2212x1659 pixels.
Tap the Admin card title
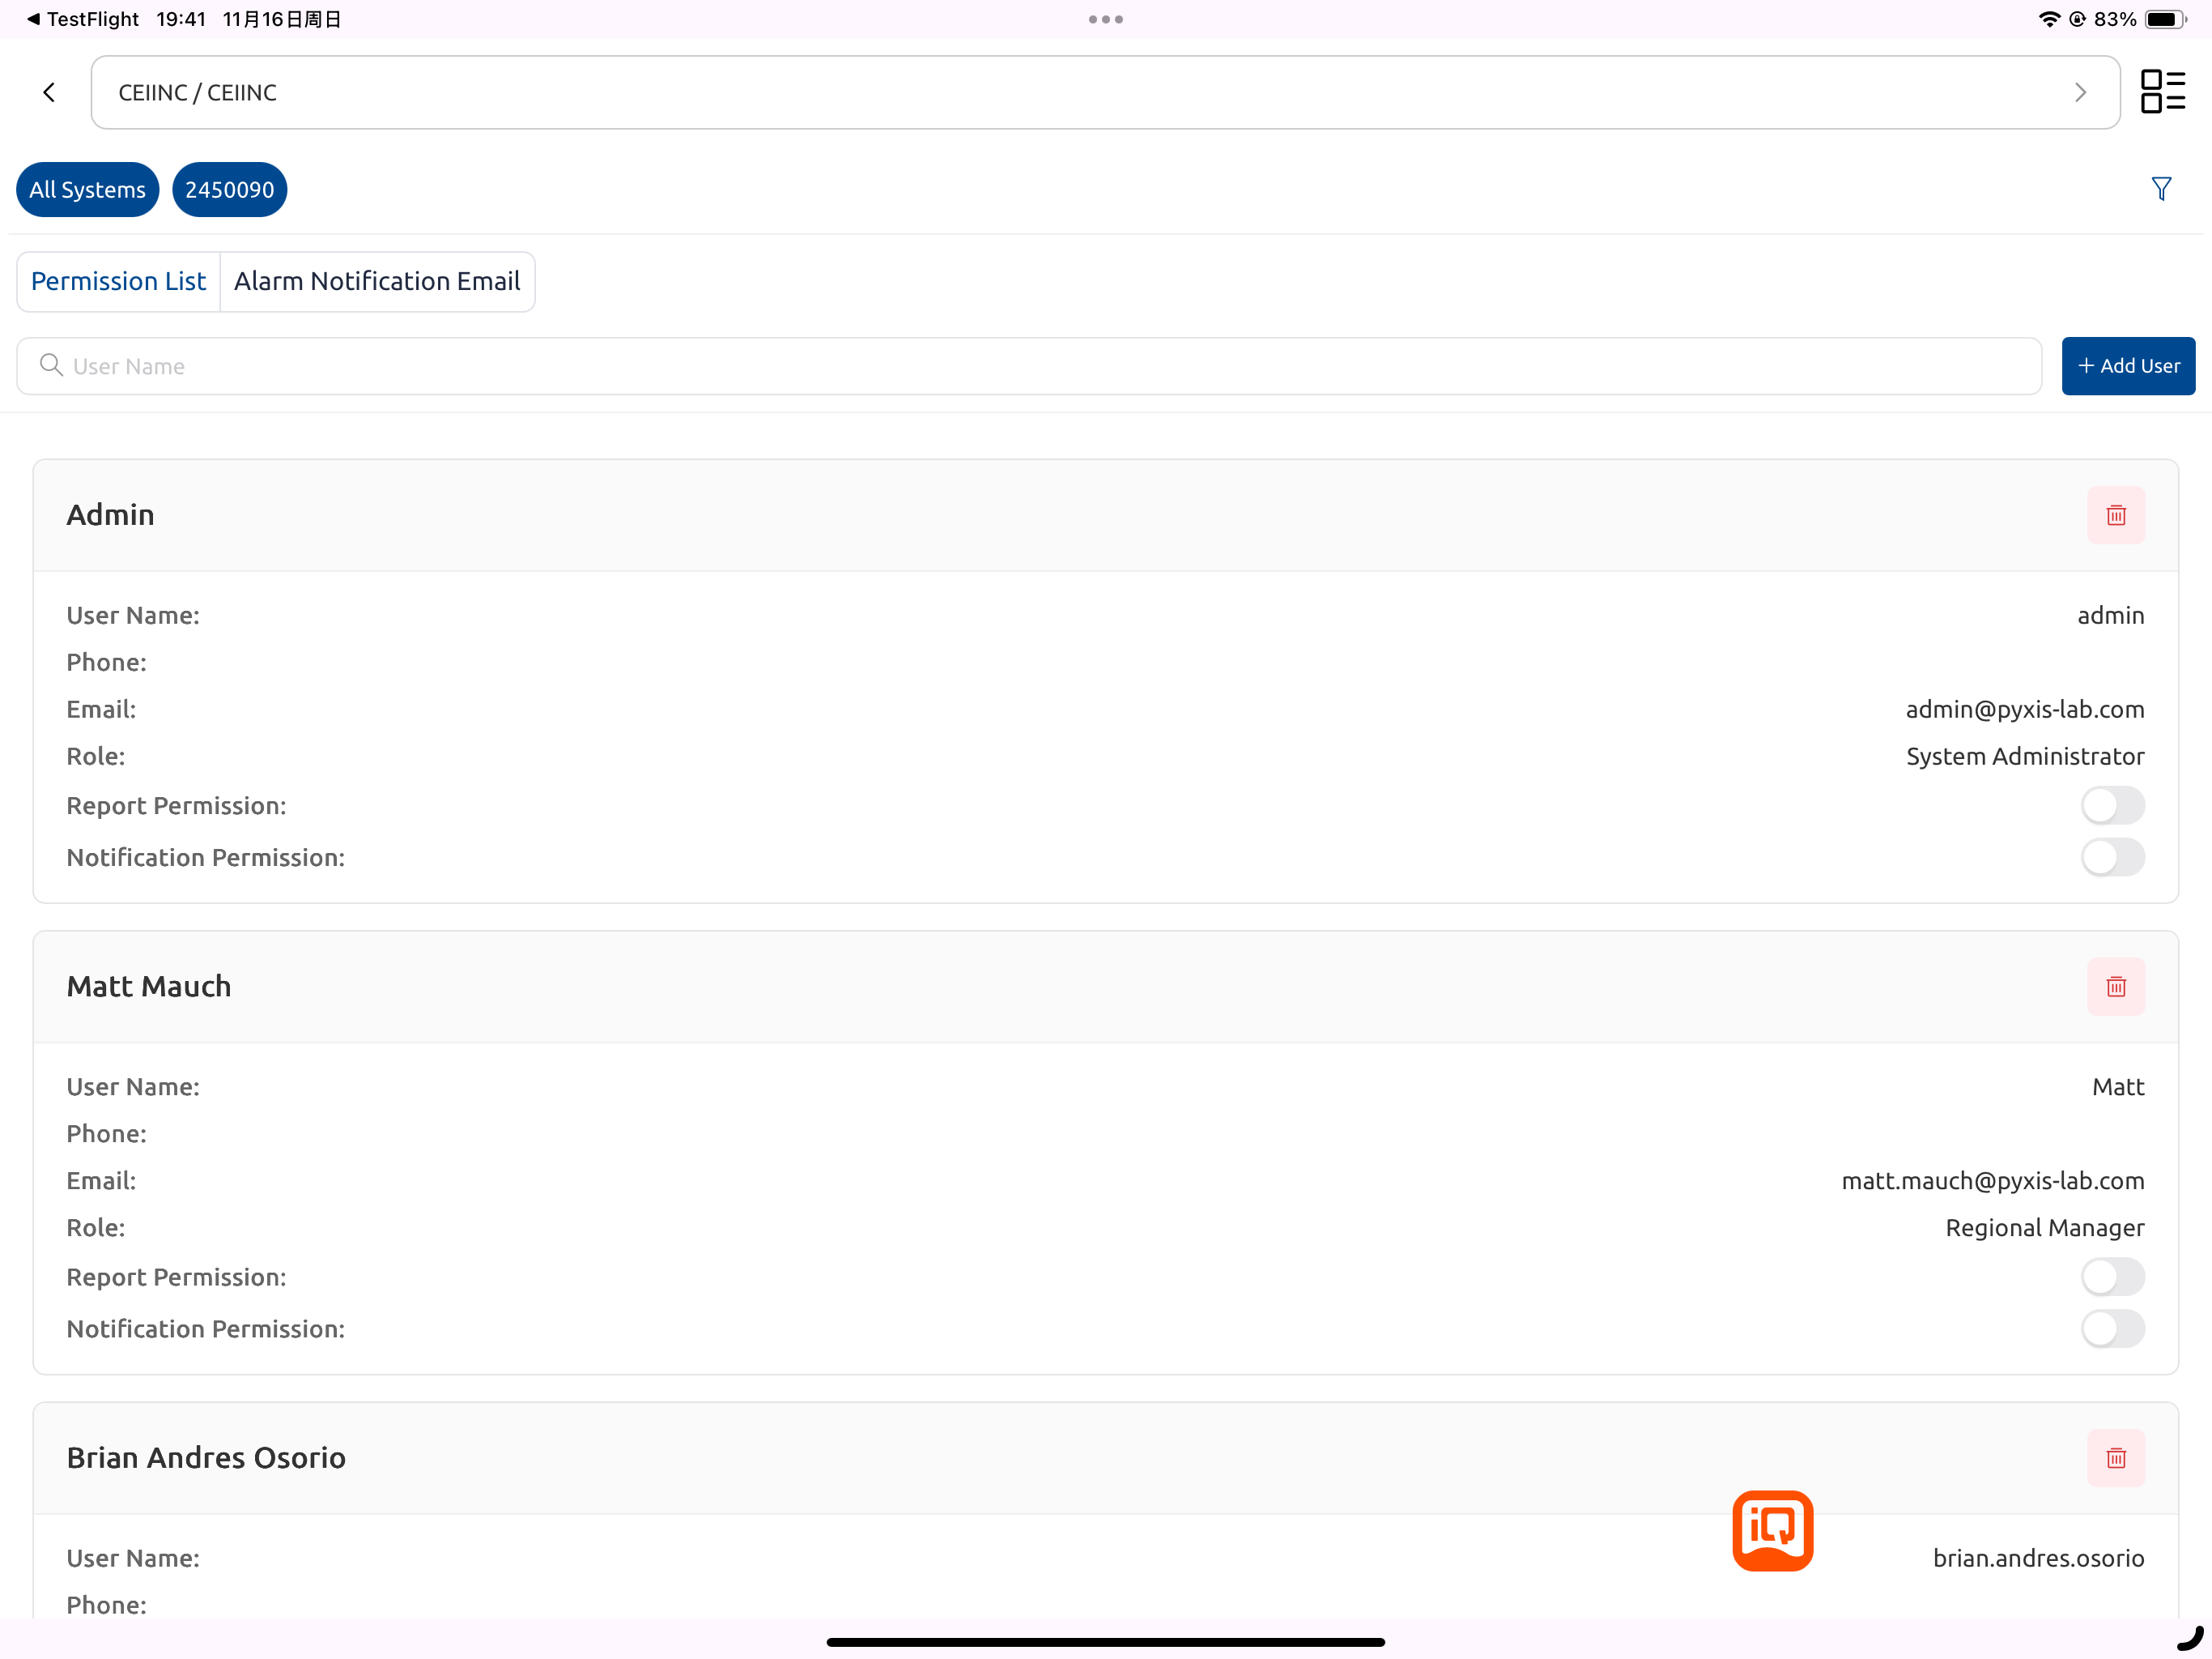tap(110, 514)
